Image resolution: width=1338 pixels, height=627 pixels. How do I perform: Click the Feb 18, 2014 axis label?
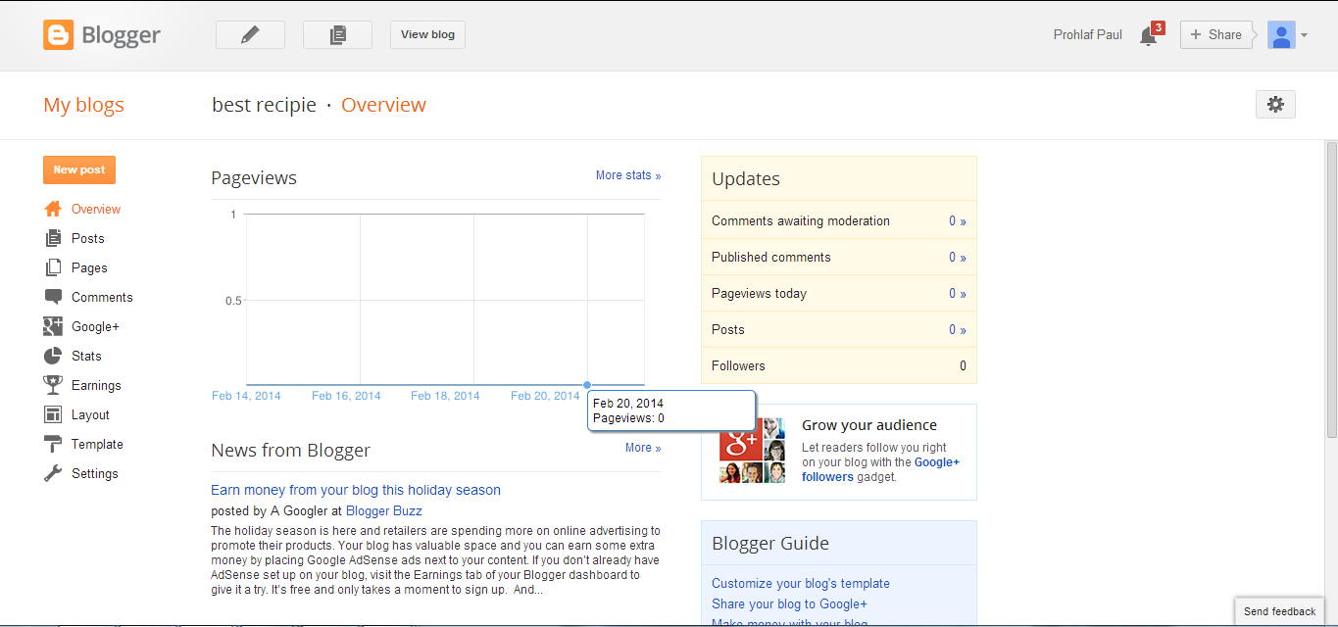click(445, 396)
